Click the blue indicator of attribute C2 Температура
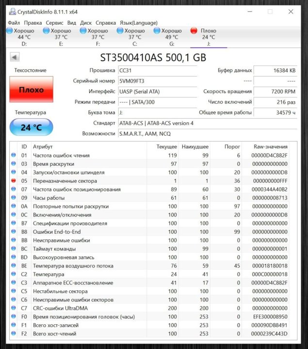Image resolution: width=308 pixels, height=349 pixels. [14, 274]
